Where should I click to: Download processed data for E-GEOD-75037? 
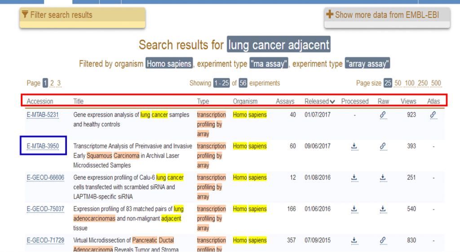point(354,209)
